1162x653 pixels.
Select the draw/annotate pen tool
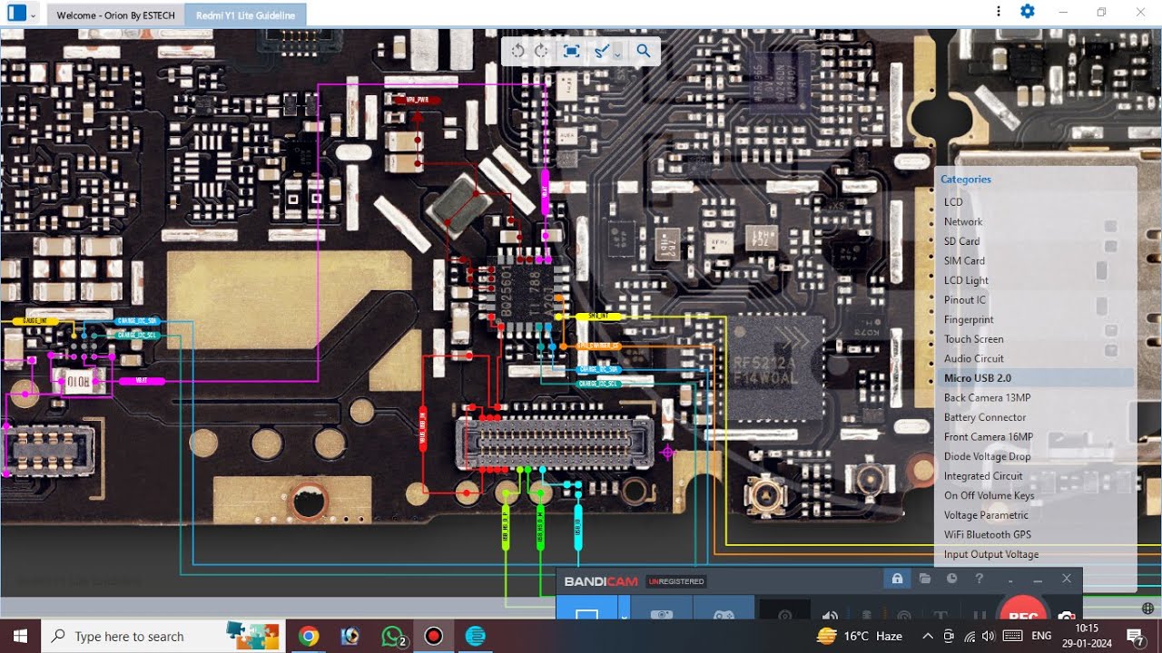tap(601, 51)
